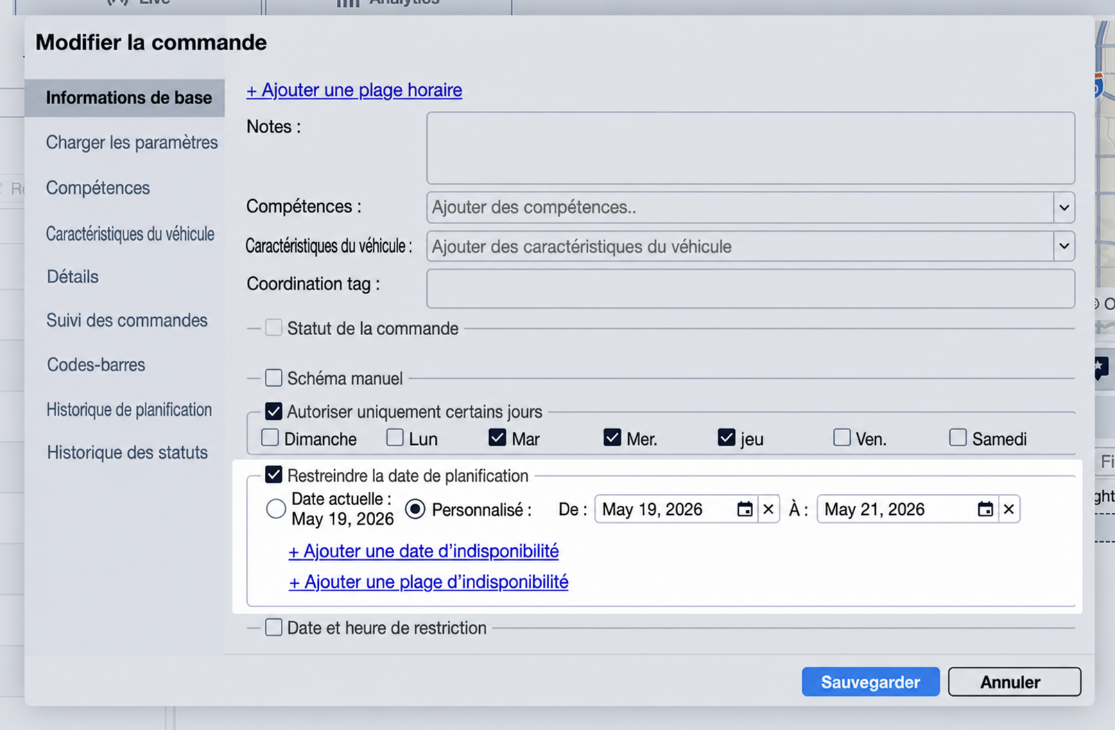Screen dimensions: 1115x730
Task: Clear the À date May 21, 2026
Action: pyautogui.click(x=1009, y=509)
